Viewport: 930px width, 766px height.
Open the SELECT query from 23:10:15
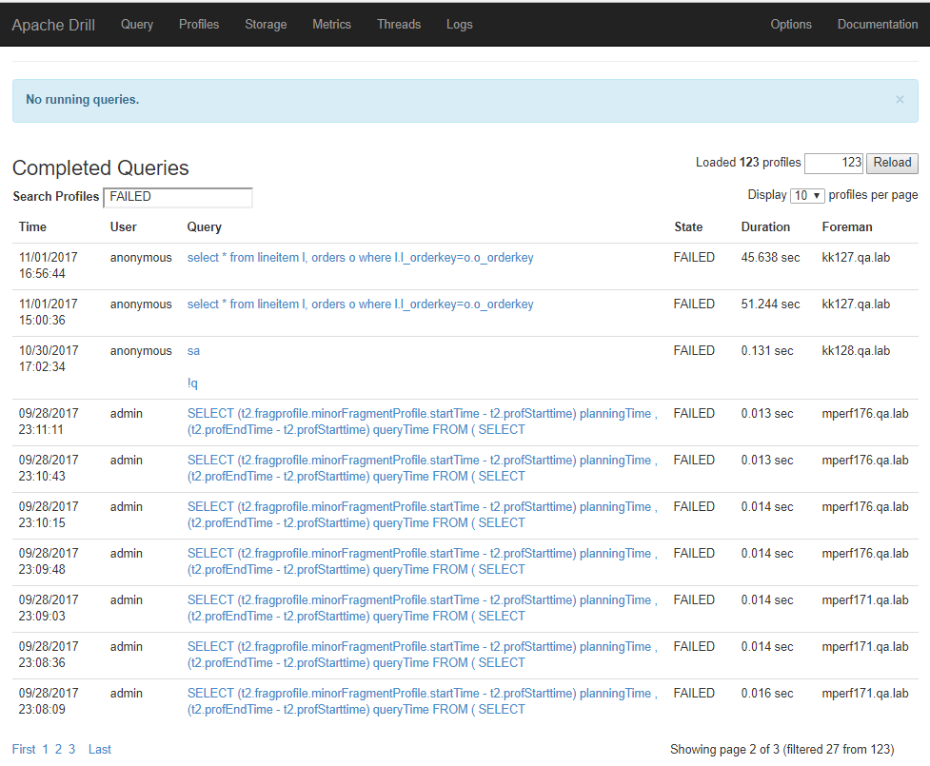[423, 515]
